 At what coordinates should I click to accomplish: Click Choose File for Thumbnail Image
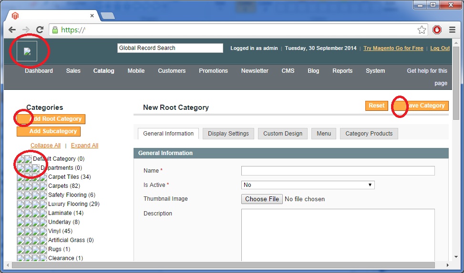262,199
